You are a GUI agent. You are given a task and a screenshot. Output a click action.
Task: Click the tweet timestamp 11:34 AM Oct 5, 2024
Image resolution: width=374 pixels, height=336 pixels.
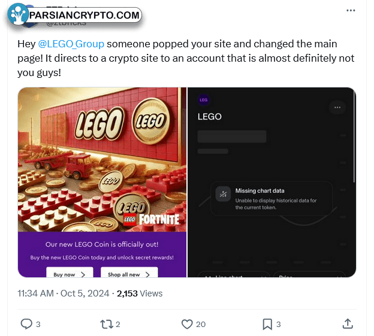(x=63, y=293)
